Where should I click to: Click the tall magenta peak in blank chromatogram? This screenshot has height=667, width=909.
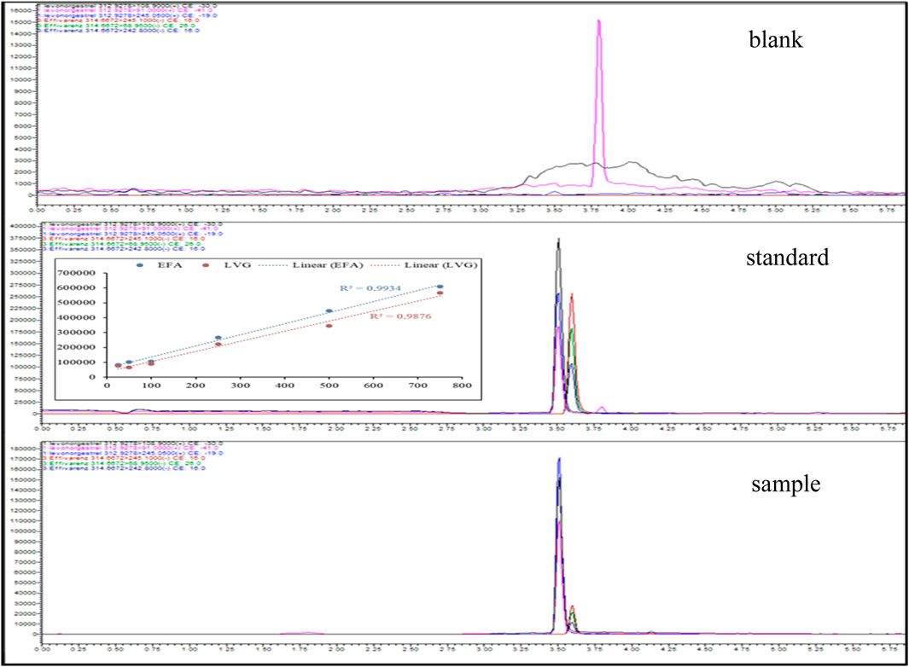click(599, 104)
